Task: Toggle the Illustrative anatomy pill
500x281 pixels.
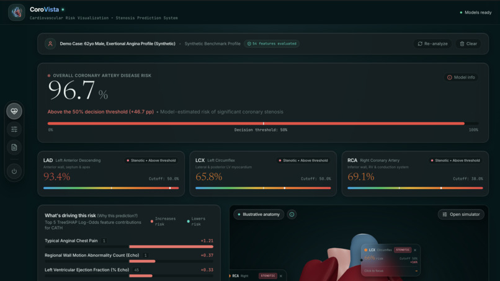Action: (259, 215)
